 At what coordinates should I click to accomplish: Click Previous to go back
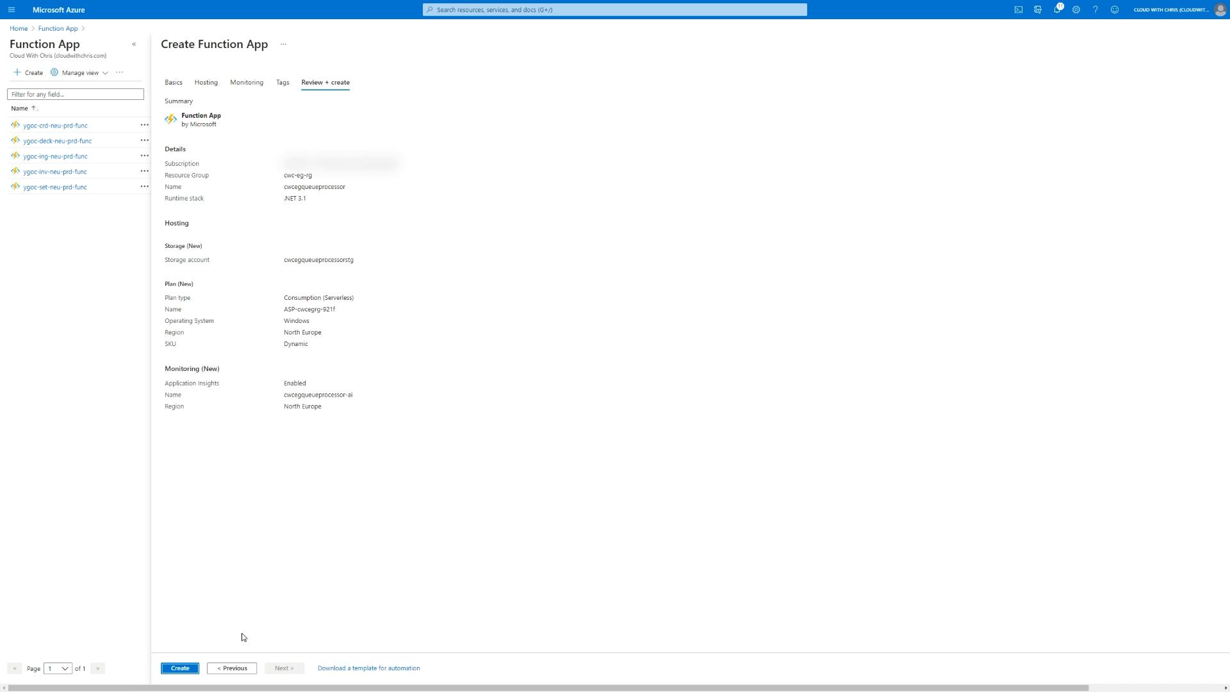tap(231, 668)
